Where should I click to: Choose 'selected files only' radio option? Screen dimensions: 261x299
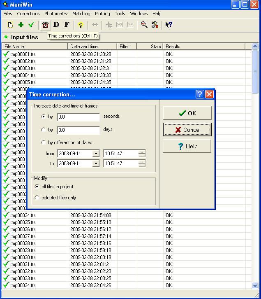coord(37,198)
